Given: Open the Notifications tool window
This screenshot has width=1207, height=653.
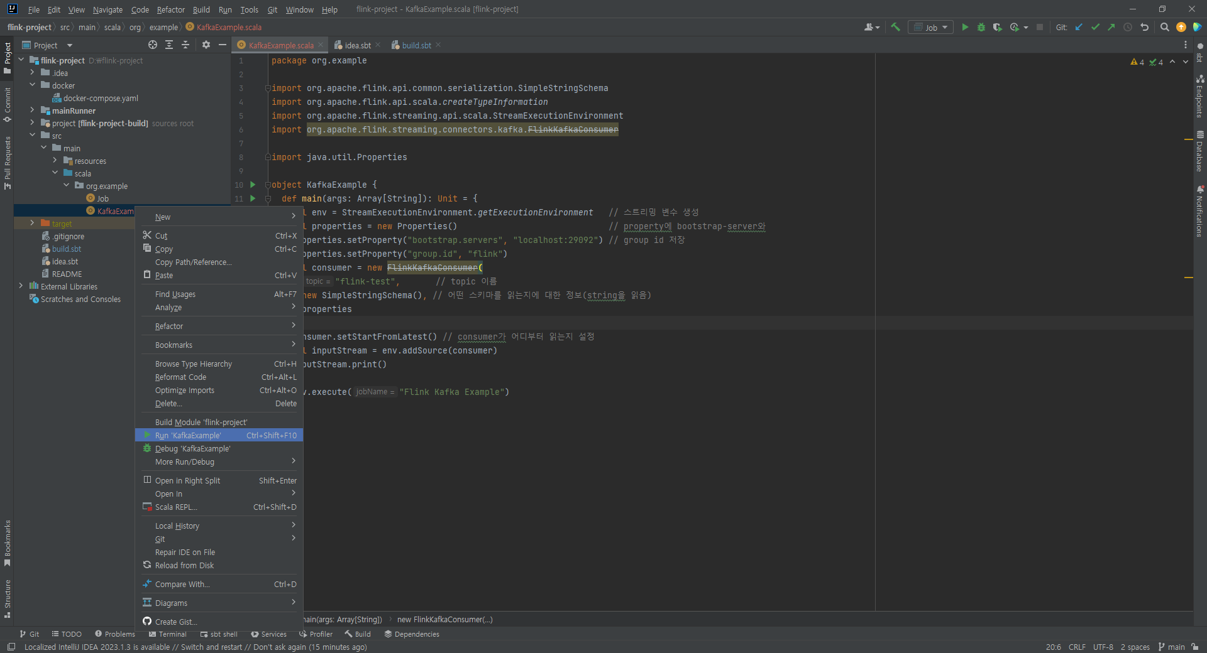Looking at the screenshot, I should 1200,211.
